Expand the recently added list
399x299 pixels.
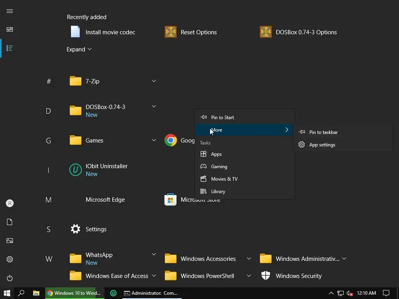pyautogui.click(x=79, y=49)
